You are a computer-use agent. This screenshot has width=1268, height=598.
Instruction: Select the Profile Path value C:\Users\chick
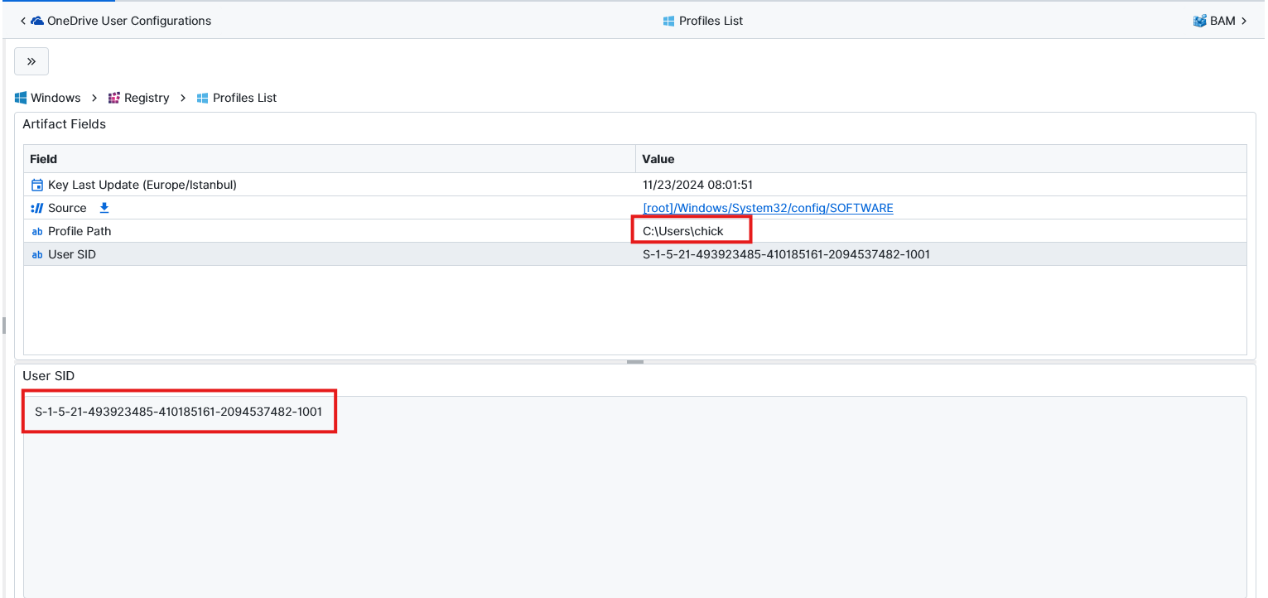683,231
